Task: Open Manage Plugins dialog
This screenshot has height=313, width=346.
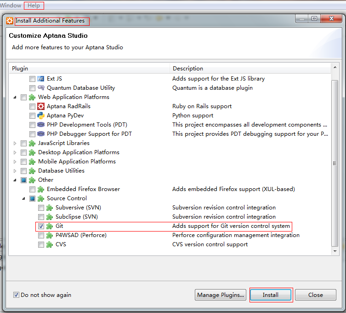Action: point(221,295)
